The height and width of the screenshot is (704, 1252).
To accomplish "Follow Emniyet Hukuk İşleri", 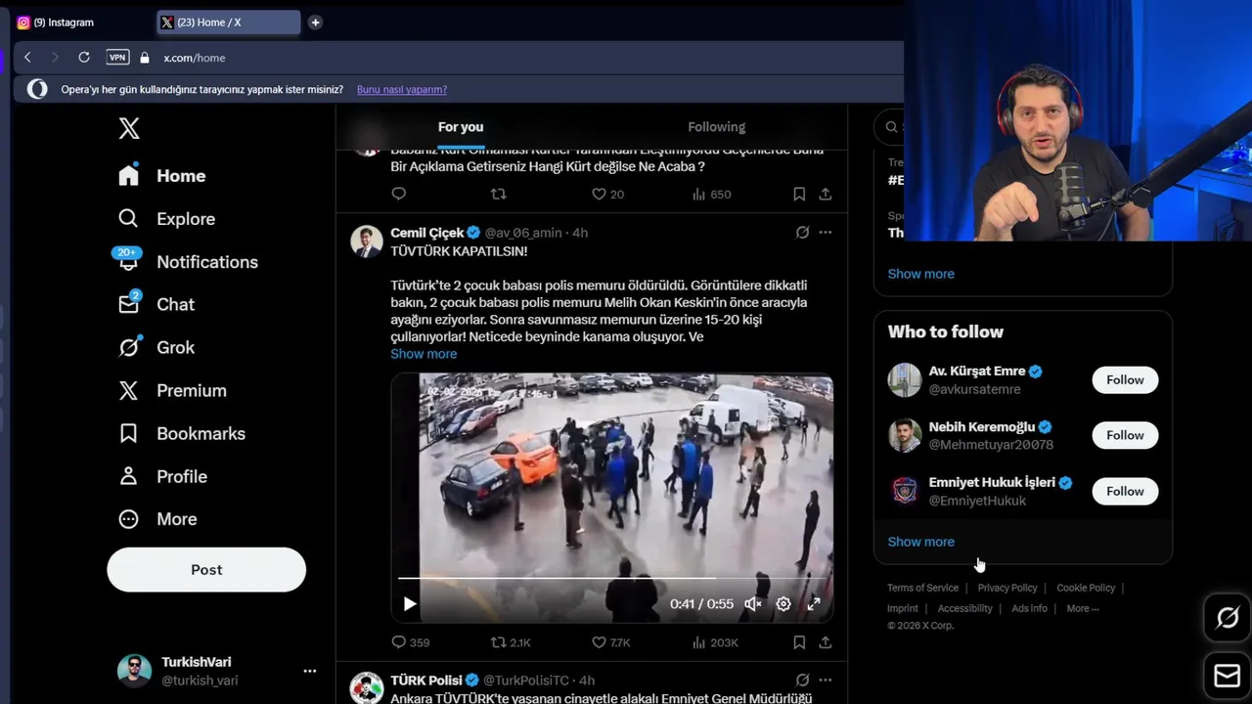I will (x=1125, y=491).
